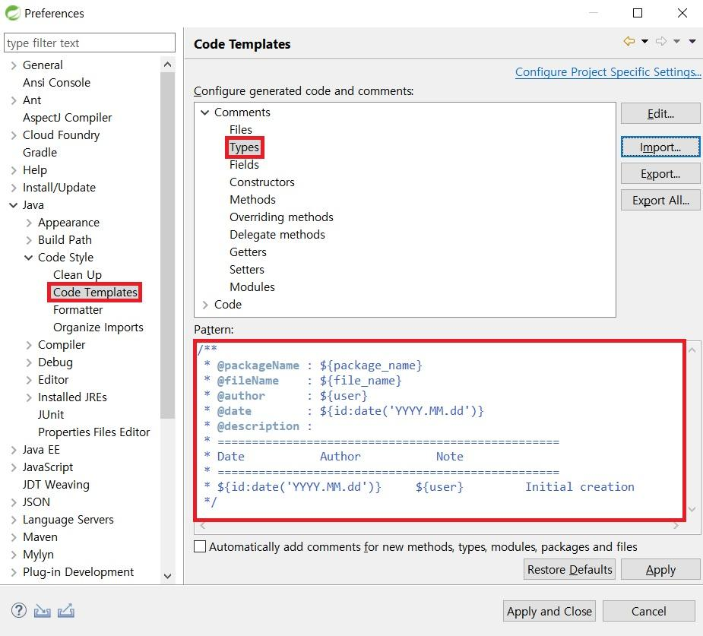
Task: Select Organize Imports preference page
Action: pos(98,327)
